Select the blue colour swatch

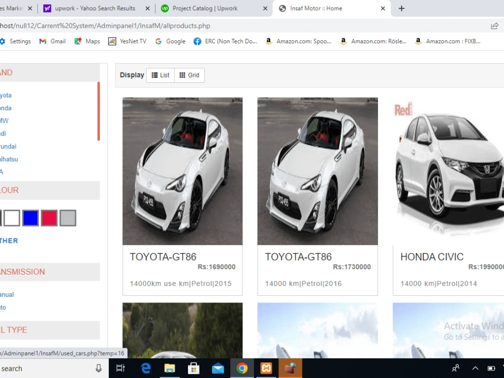click(31, 218)
